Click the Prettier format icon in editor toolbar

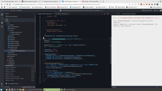(105, 14)
